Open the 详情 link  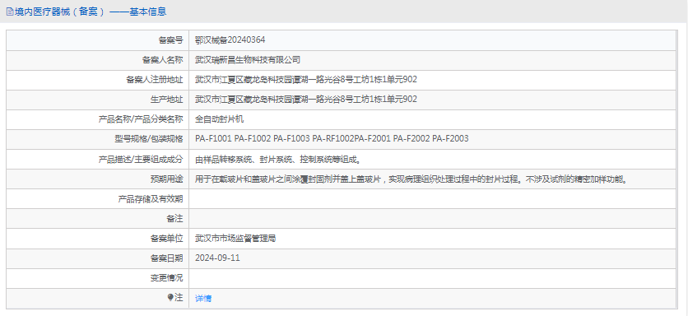[x=203, y=299]
